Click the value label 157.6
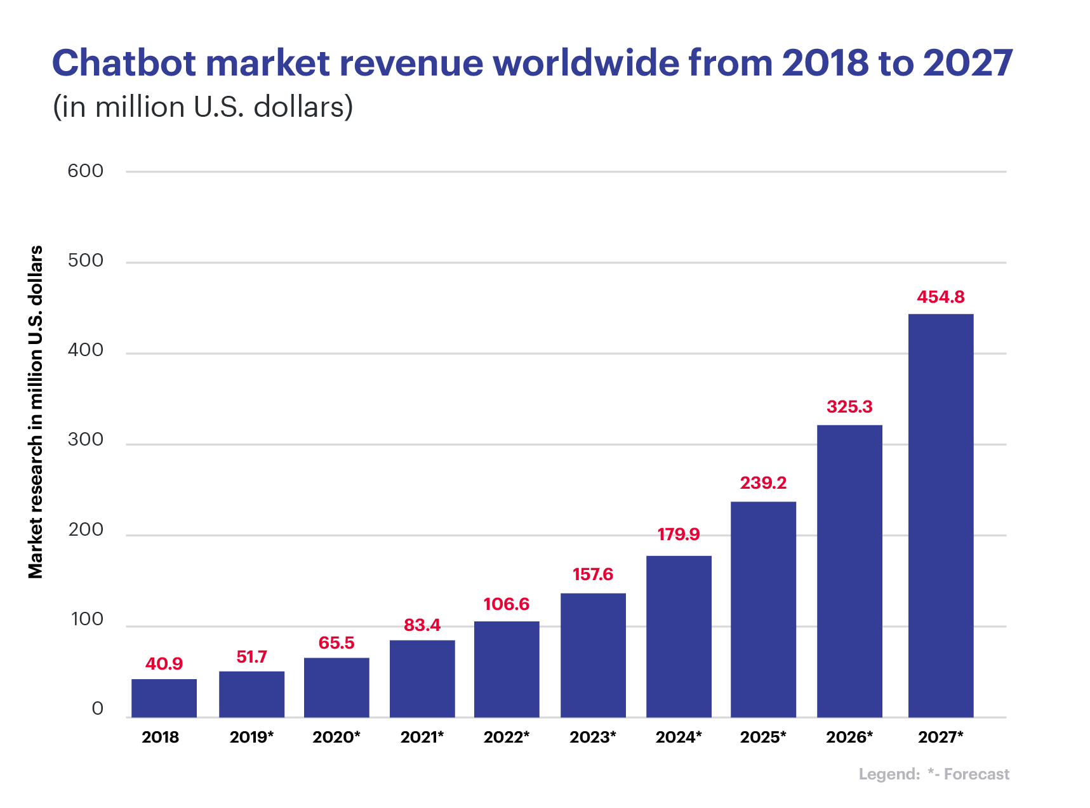 click(593, 574)
